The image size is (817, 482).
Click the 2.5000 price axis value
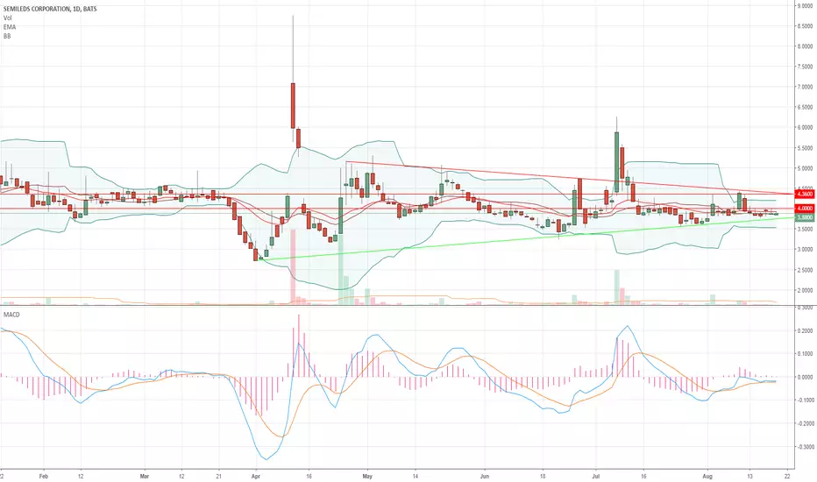pos(805,271)
